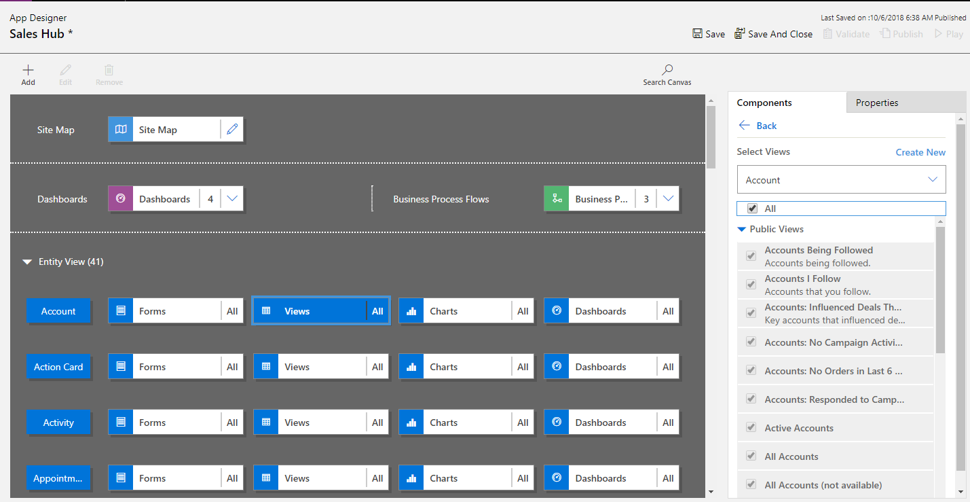Click Account row Dashboards icon
The height and width of the screenshot is (502, 970).
click(557, 310)
